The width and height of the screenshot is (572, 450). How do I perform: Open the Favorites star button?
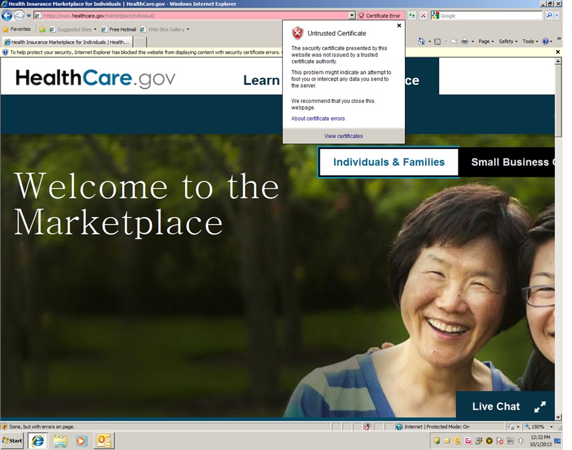17,29
